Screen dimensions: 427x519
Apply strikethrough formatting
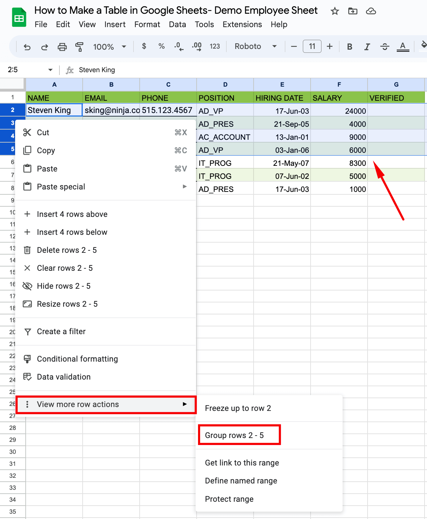[385, 46]
